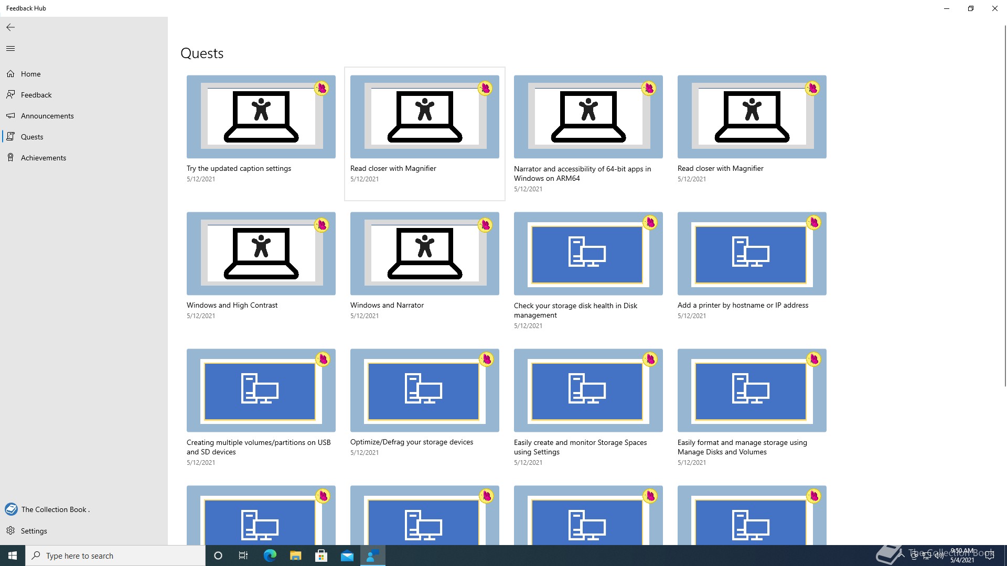
Task: Toggle the hamburger navigation menu
Action: click(10, 49)
